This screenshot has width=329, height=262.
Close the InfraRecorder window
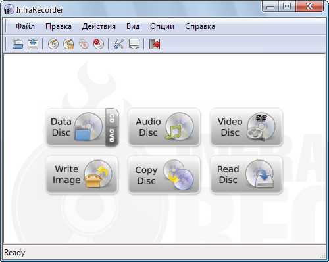309,7
